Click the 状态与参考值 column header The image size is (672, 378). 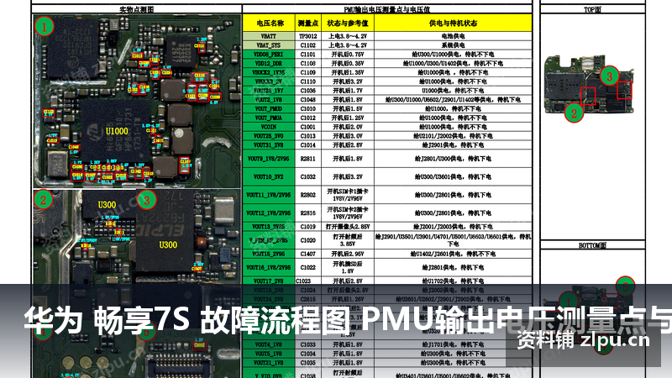(347, 24)
